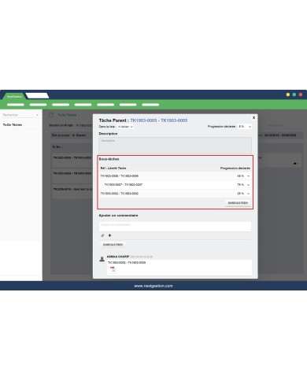Click the www.nextgestion.com footer link

coord(153,286)
